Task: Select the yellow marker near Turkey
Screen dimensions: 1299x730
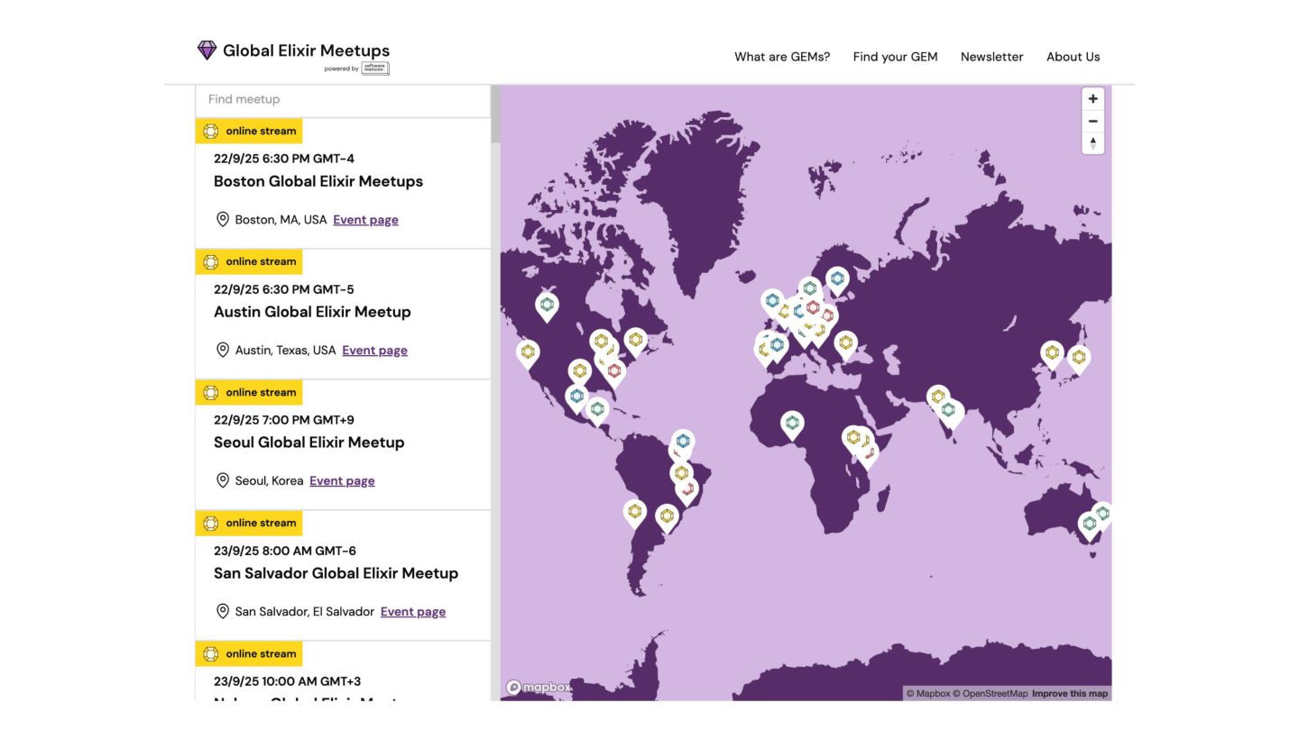Action: point(845,342)
